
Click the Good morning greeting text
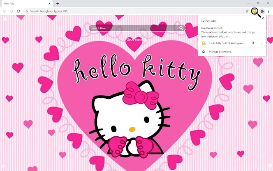137,40
